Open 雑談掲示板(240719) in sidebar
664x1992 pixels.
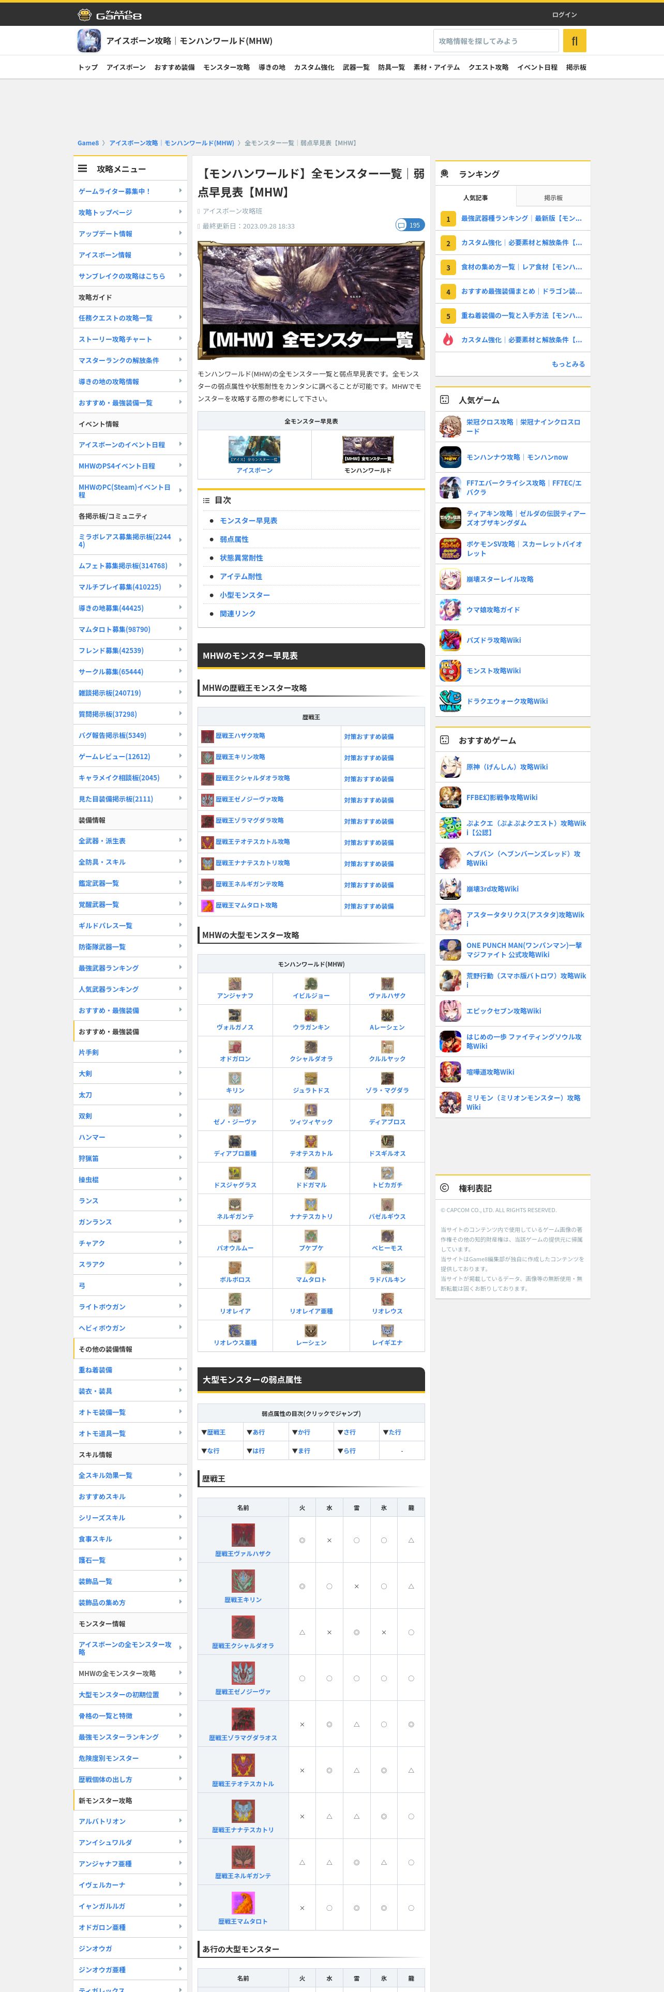pos(130,693)
